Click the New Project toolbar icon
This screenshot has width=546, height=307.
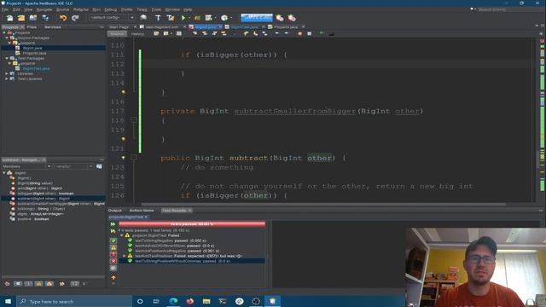point(21,18)
